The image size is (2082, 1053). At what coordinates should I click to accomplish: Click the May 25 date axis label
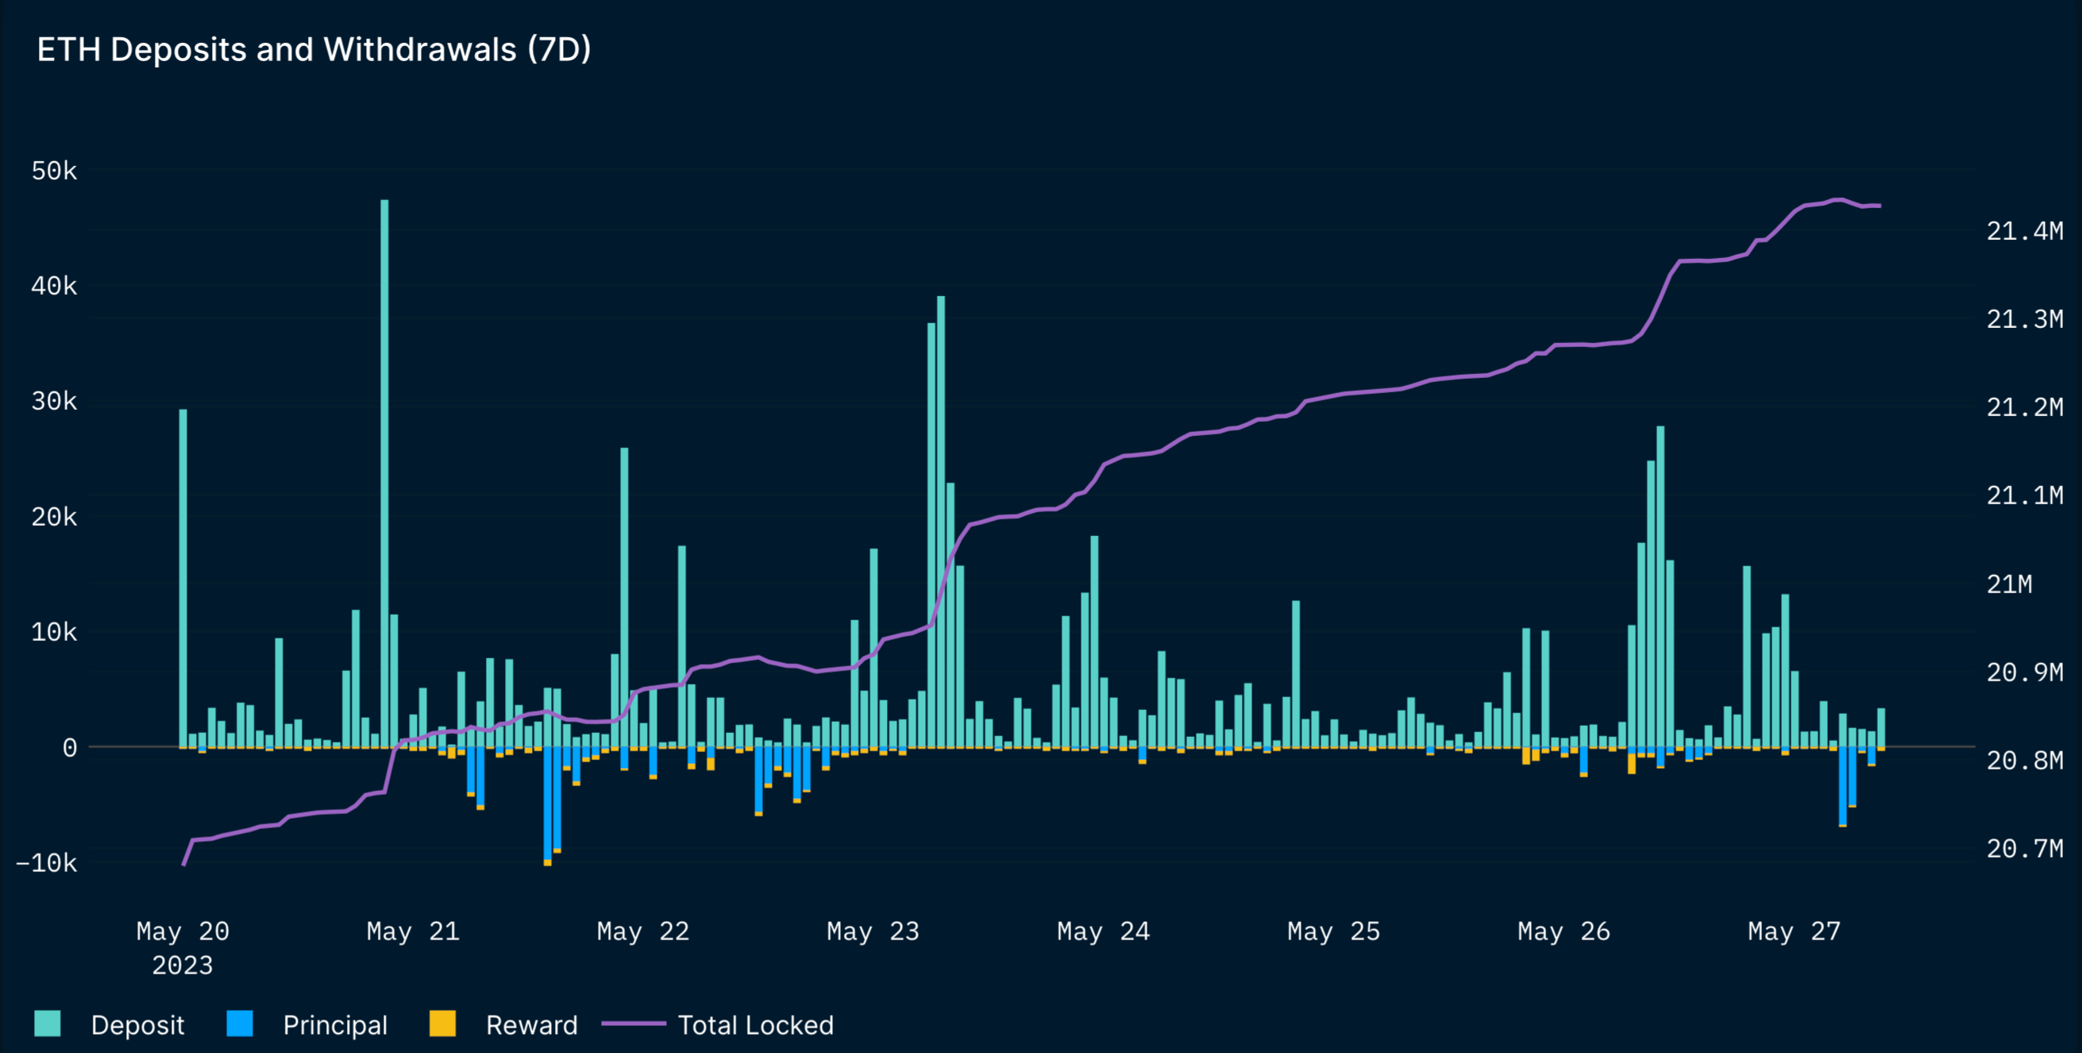[x=1332, y=931]
